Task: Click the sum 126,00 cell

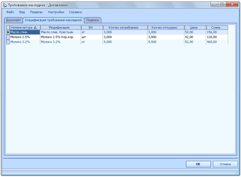Action: coord(217,37)
